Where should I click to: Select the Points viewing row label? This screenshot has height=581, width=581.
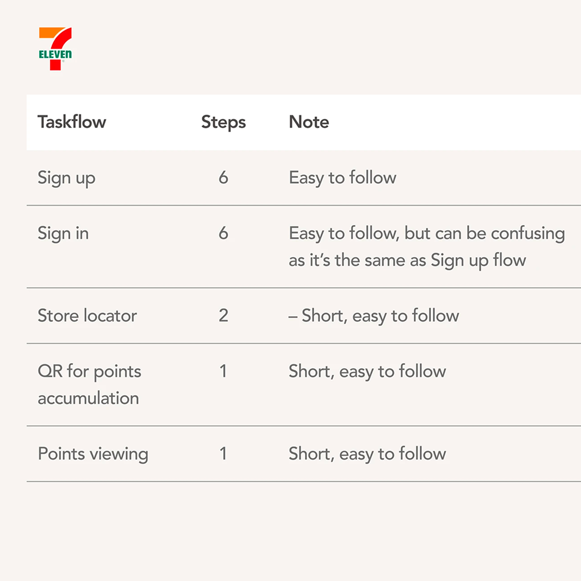point(93,454)
